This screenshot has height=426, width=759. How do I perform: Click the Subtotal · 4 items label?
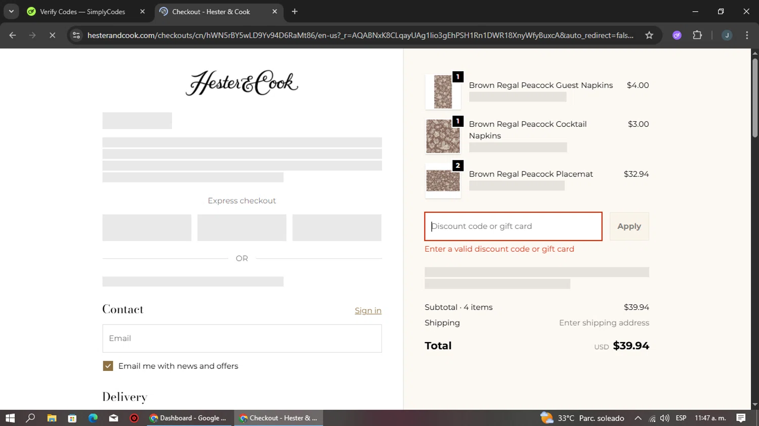click(458, 307)
